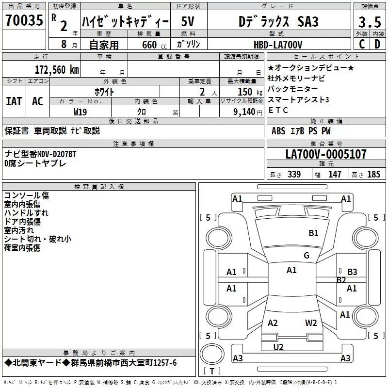The height and width of the screenshot is (388, 388).
Task: Click the color number W19 field
Action: [81, 111]
